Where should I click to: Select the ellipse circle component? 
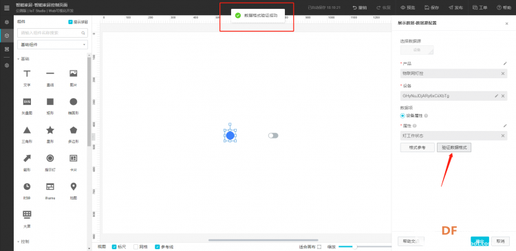[73, 106]
